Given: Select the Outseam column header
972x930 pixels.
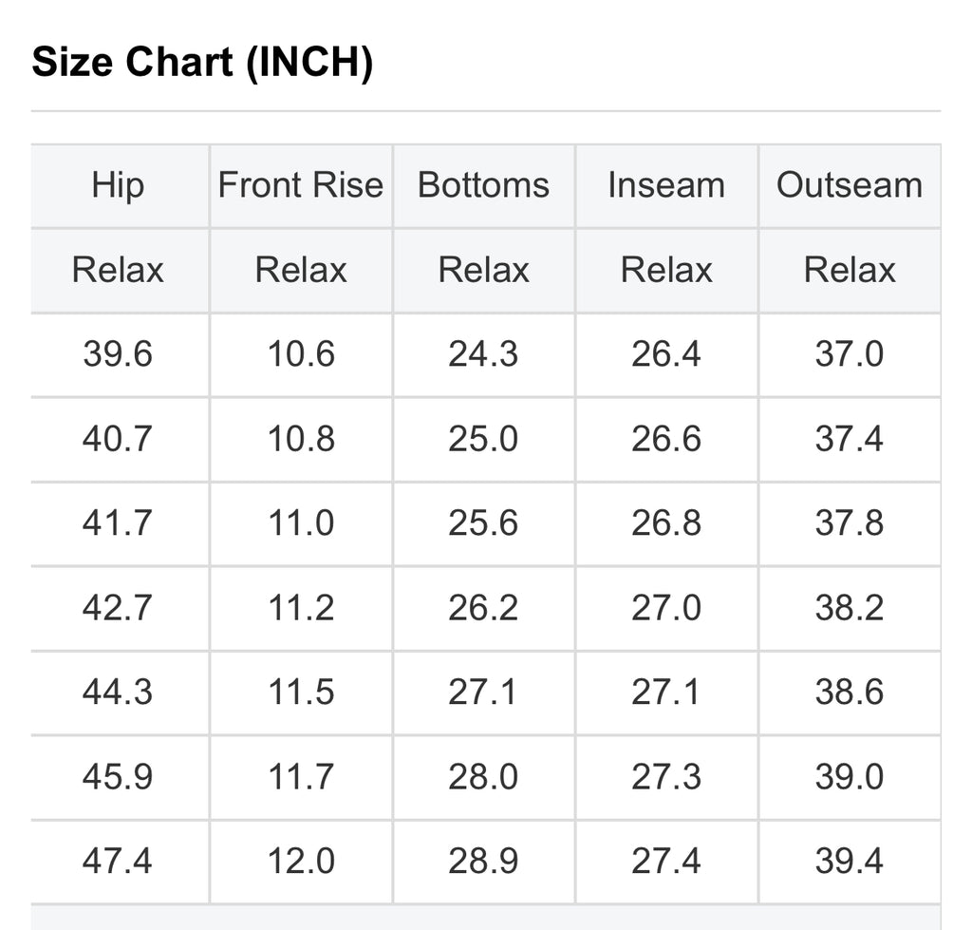Looking at the screenshot, I should point(850,185).
